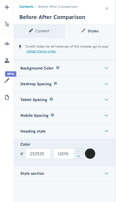The image size is (116, 202).
Task: Switch to the Content tab
Action: pos(39,31)
